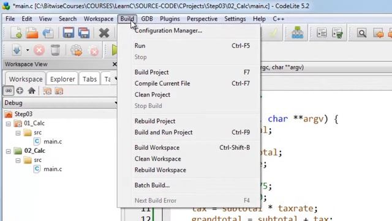Click the gear with red X icon

pyautogui.click(x=93, y=50)
